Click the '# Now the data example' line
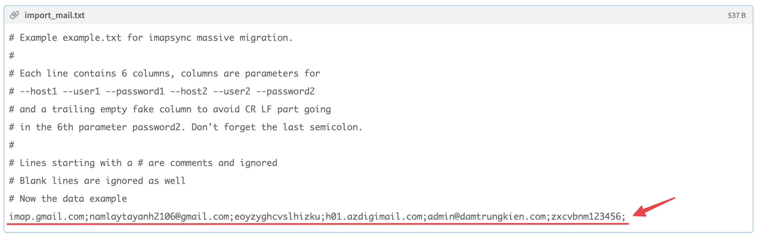Screen dimensions: 757x237 (68, 199)
